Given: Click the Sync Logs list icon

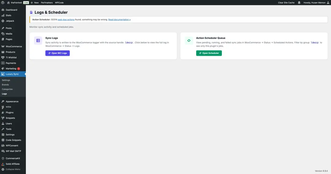Looking at the screenshot, I should 38,40.
